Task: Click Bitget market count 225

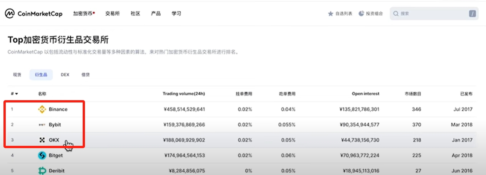Action: pyautogui.click(x=417, y=155)
